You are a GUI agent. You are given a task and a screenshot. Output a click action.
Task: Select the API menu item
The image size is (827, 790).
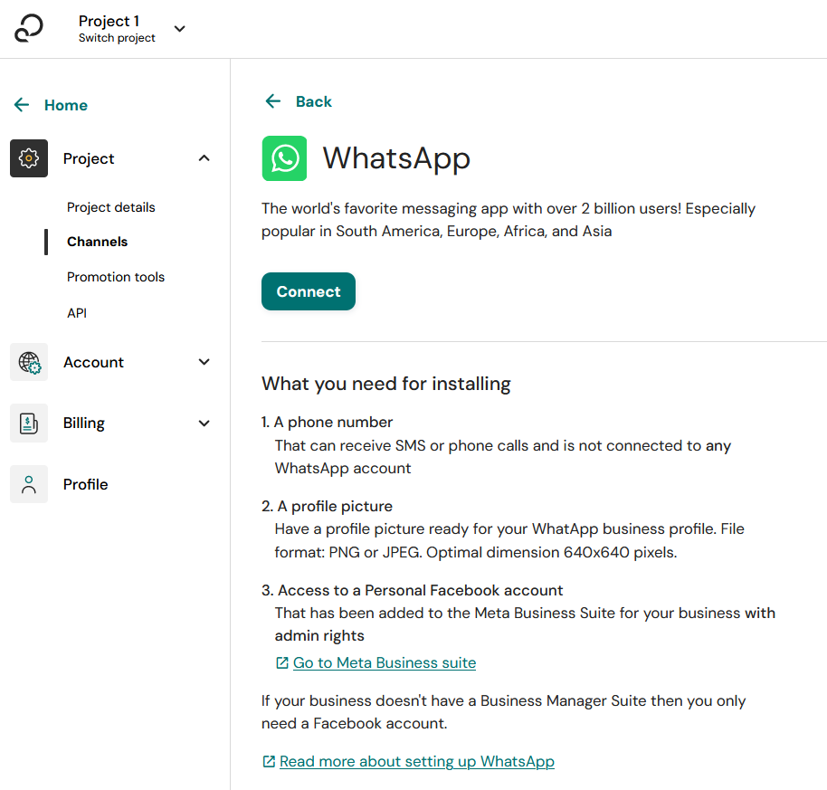[x=77, y=313]
